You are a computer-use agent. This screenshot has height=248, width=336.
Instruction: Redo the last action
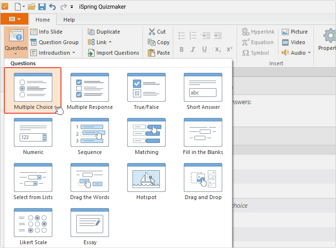tap(63, 7)
